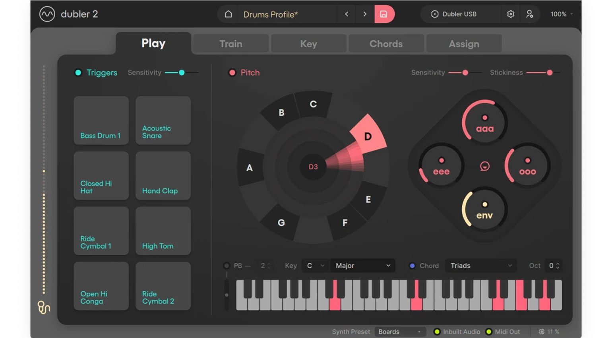Open the Key tab
Image resolution: width=612 pixels, height=338 pixels.
tap(309, 44)
